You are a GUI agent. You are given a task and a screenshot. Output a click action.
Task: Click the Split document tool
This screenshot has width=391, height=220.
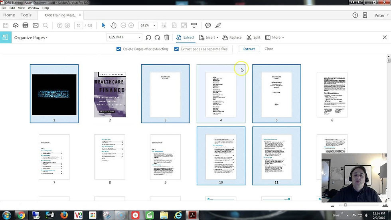253,38
